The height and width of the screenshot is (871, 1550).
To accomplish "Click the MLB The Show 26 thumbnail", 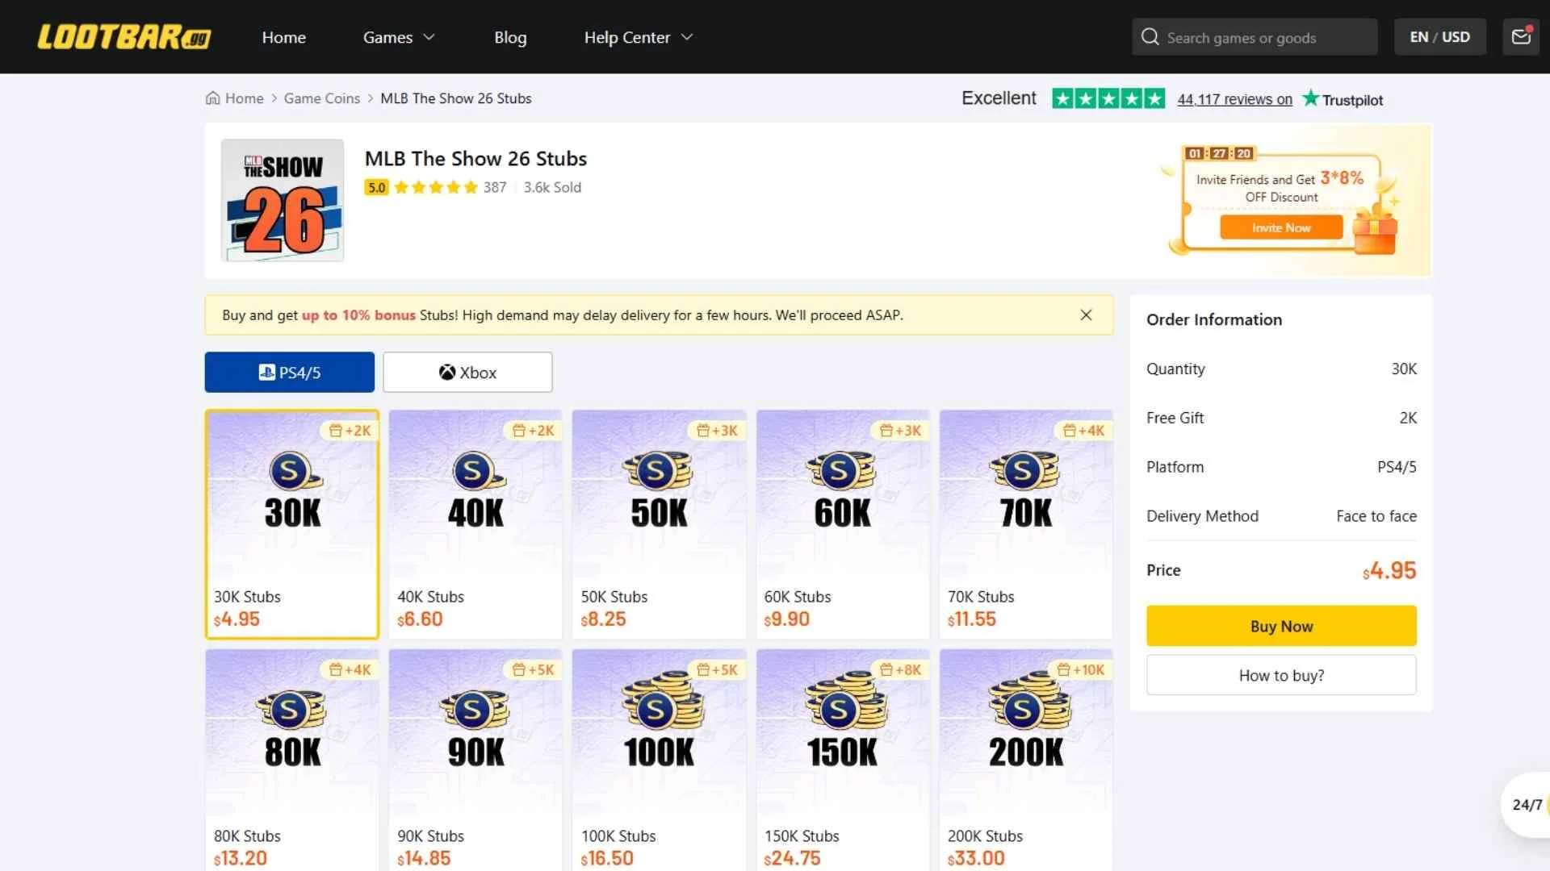I will tap(283, 200).
